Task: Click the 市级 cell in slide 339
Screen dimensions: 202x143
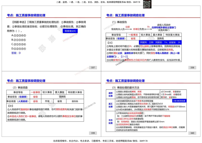Action: (x=47, y=101)
